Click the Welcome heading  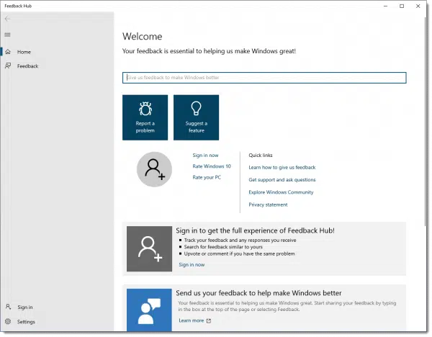click(x=143, y=37)
